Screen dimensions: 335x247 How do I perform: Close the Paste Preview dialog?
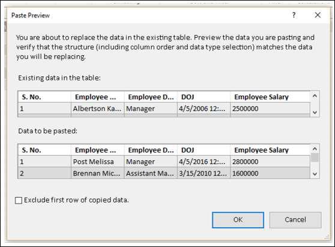click(x=318, y=15)
